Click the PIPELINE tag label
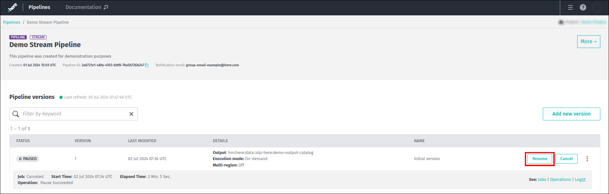The height and width of the screenshot is (194, 609). [x=18, y=37]
